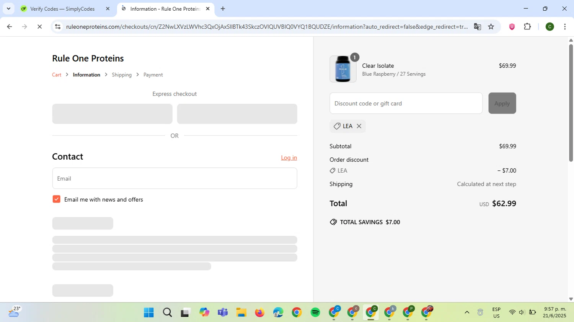Open the Extensions puzzle menu
Image resolution: width=574 pixels, height=322 pixels.
(x=527, y=27)
